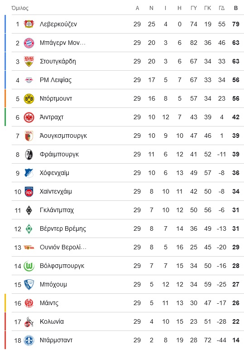Click the ΓΔ goal difference header
244x350 pixels.
point(221,8)
